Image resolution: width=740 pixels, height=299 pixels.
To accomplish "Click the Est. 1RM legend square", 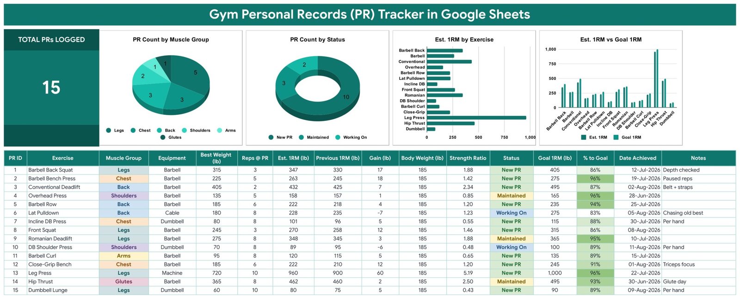I will (584, 138).
